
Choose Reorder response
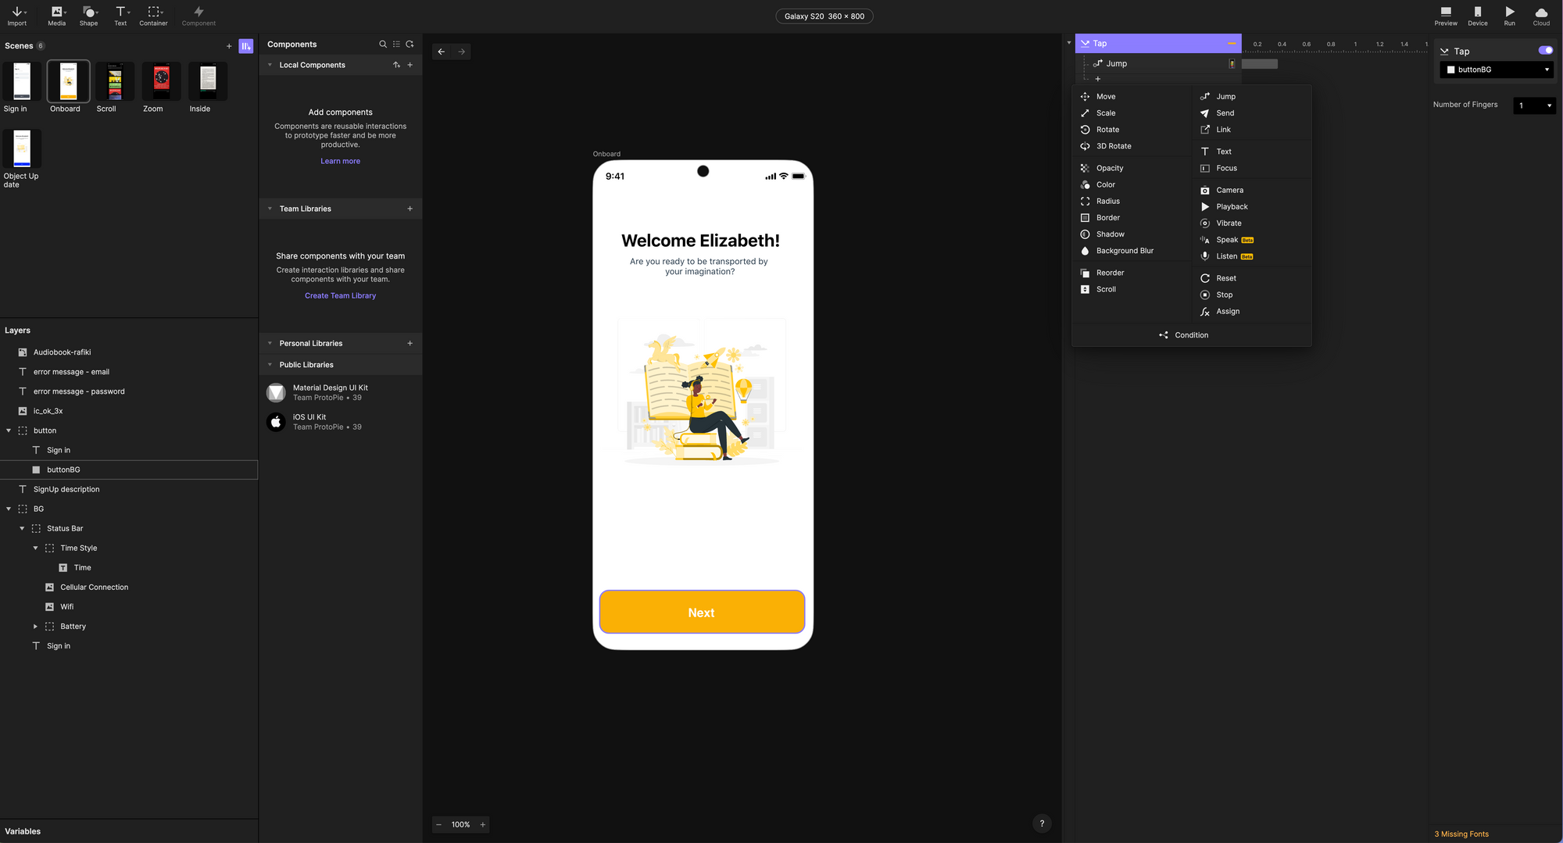(x=1132, y=273)
